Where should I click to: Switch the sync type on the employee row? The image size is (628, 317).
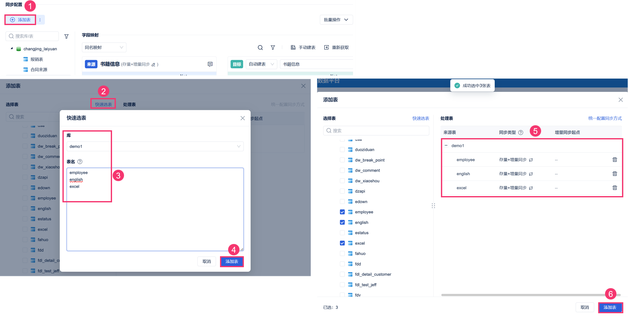[x=531, y=160]
